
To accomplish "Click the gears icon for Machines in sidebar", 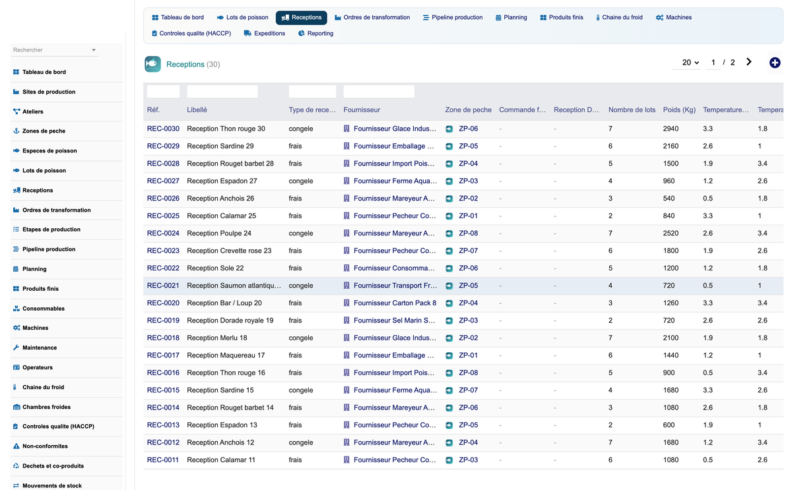I will [x=16, y=328].
